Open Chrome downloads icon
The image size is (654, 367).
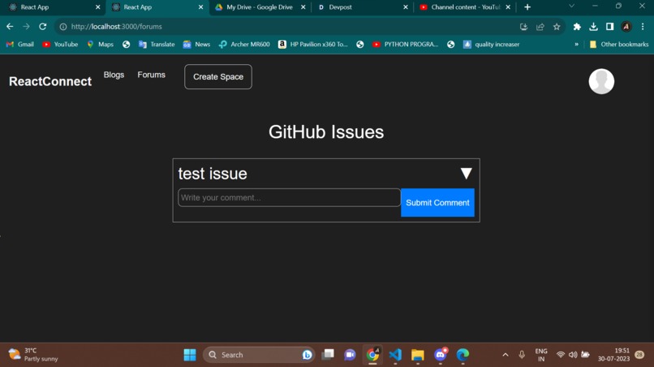(593, 27)
